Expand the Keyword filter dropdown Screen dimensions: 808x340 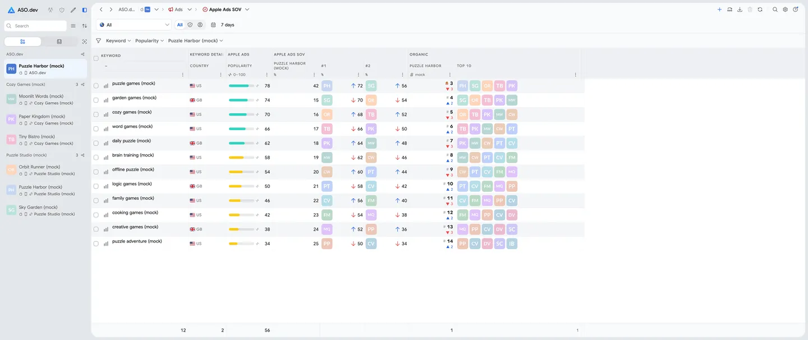(118, 41)
